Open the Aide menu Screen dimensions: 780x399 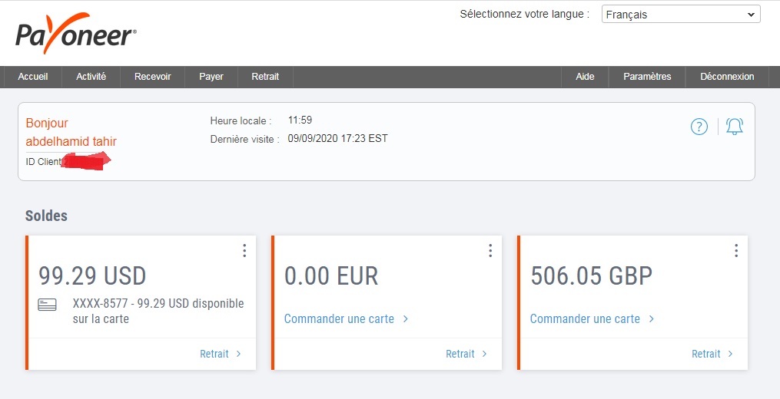tap(585, 77)
